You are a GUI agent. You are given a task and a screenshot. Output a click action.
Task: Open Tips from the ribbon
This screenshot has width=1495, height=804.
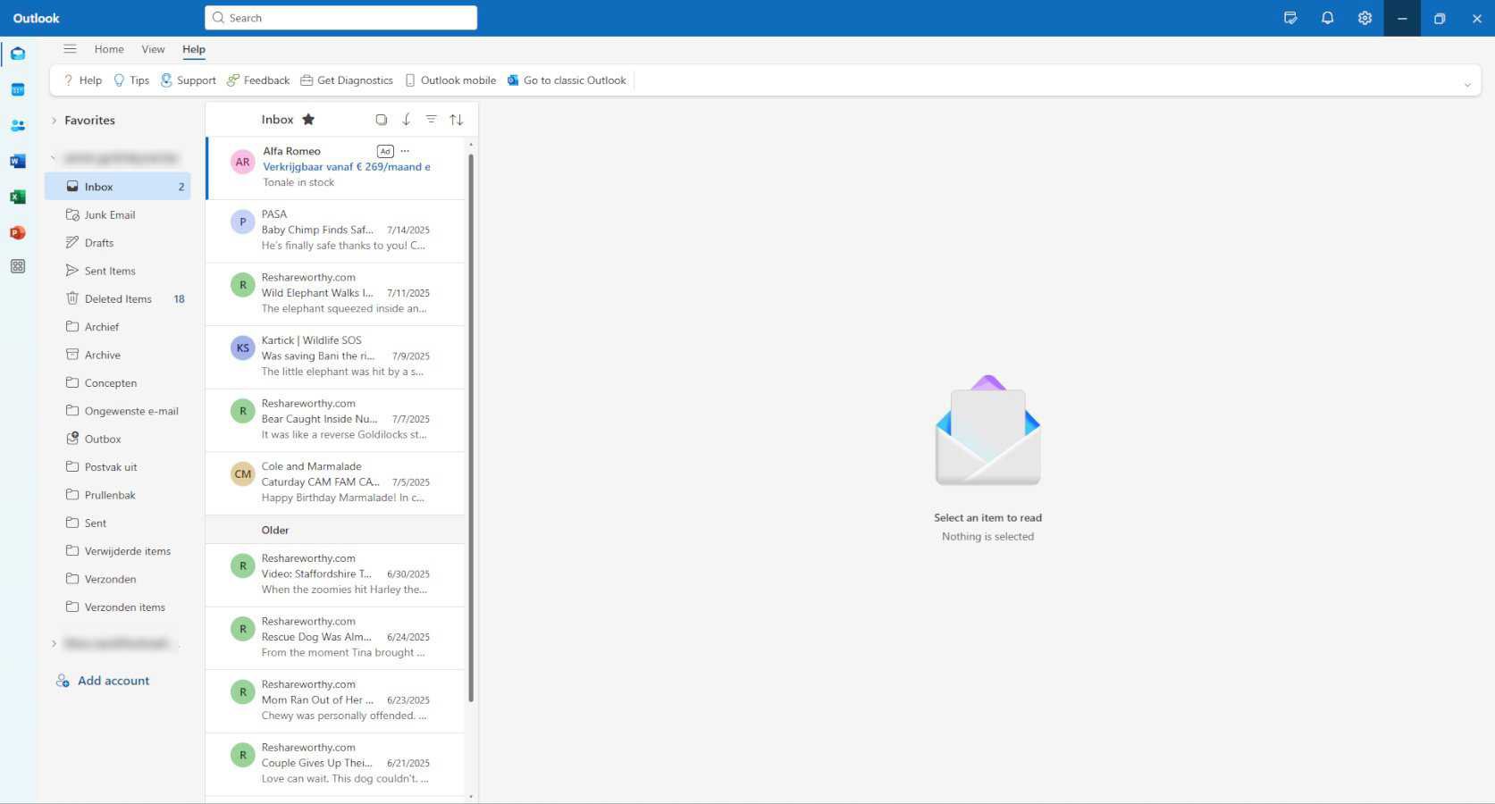coord(131,80)
